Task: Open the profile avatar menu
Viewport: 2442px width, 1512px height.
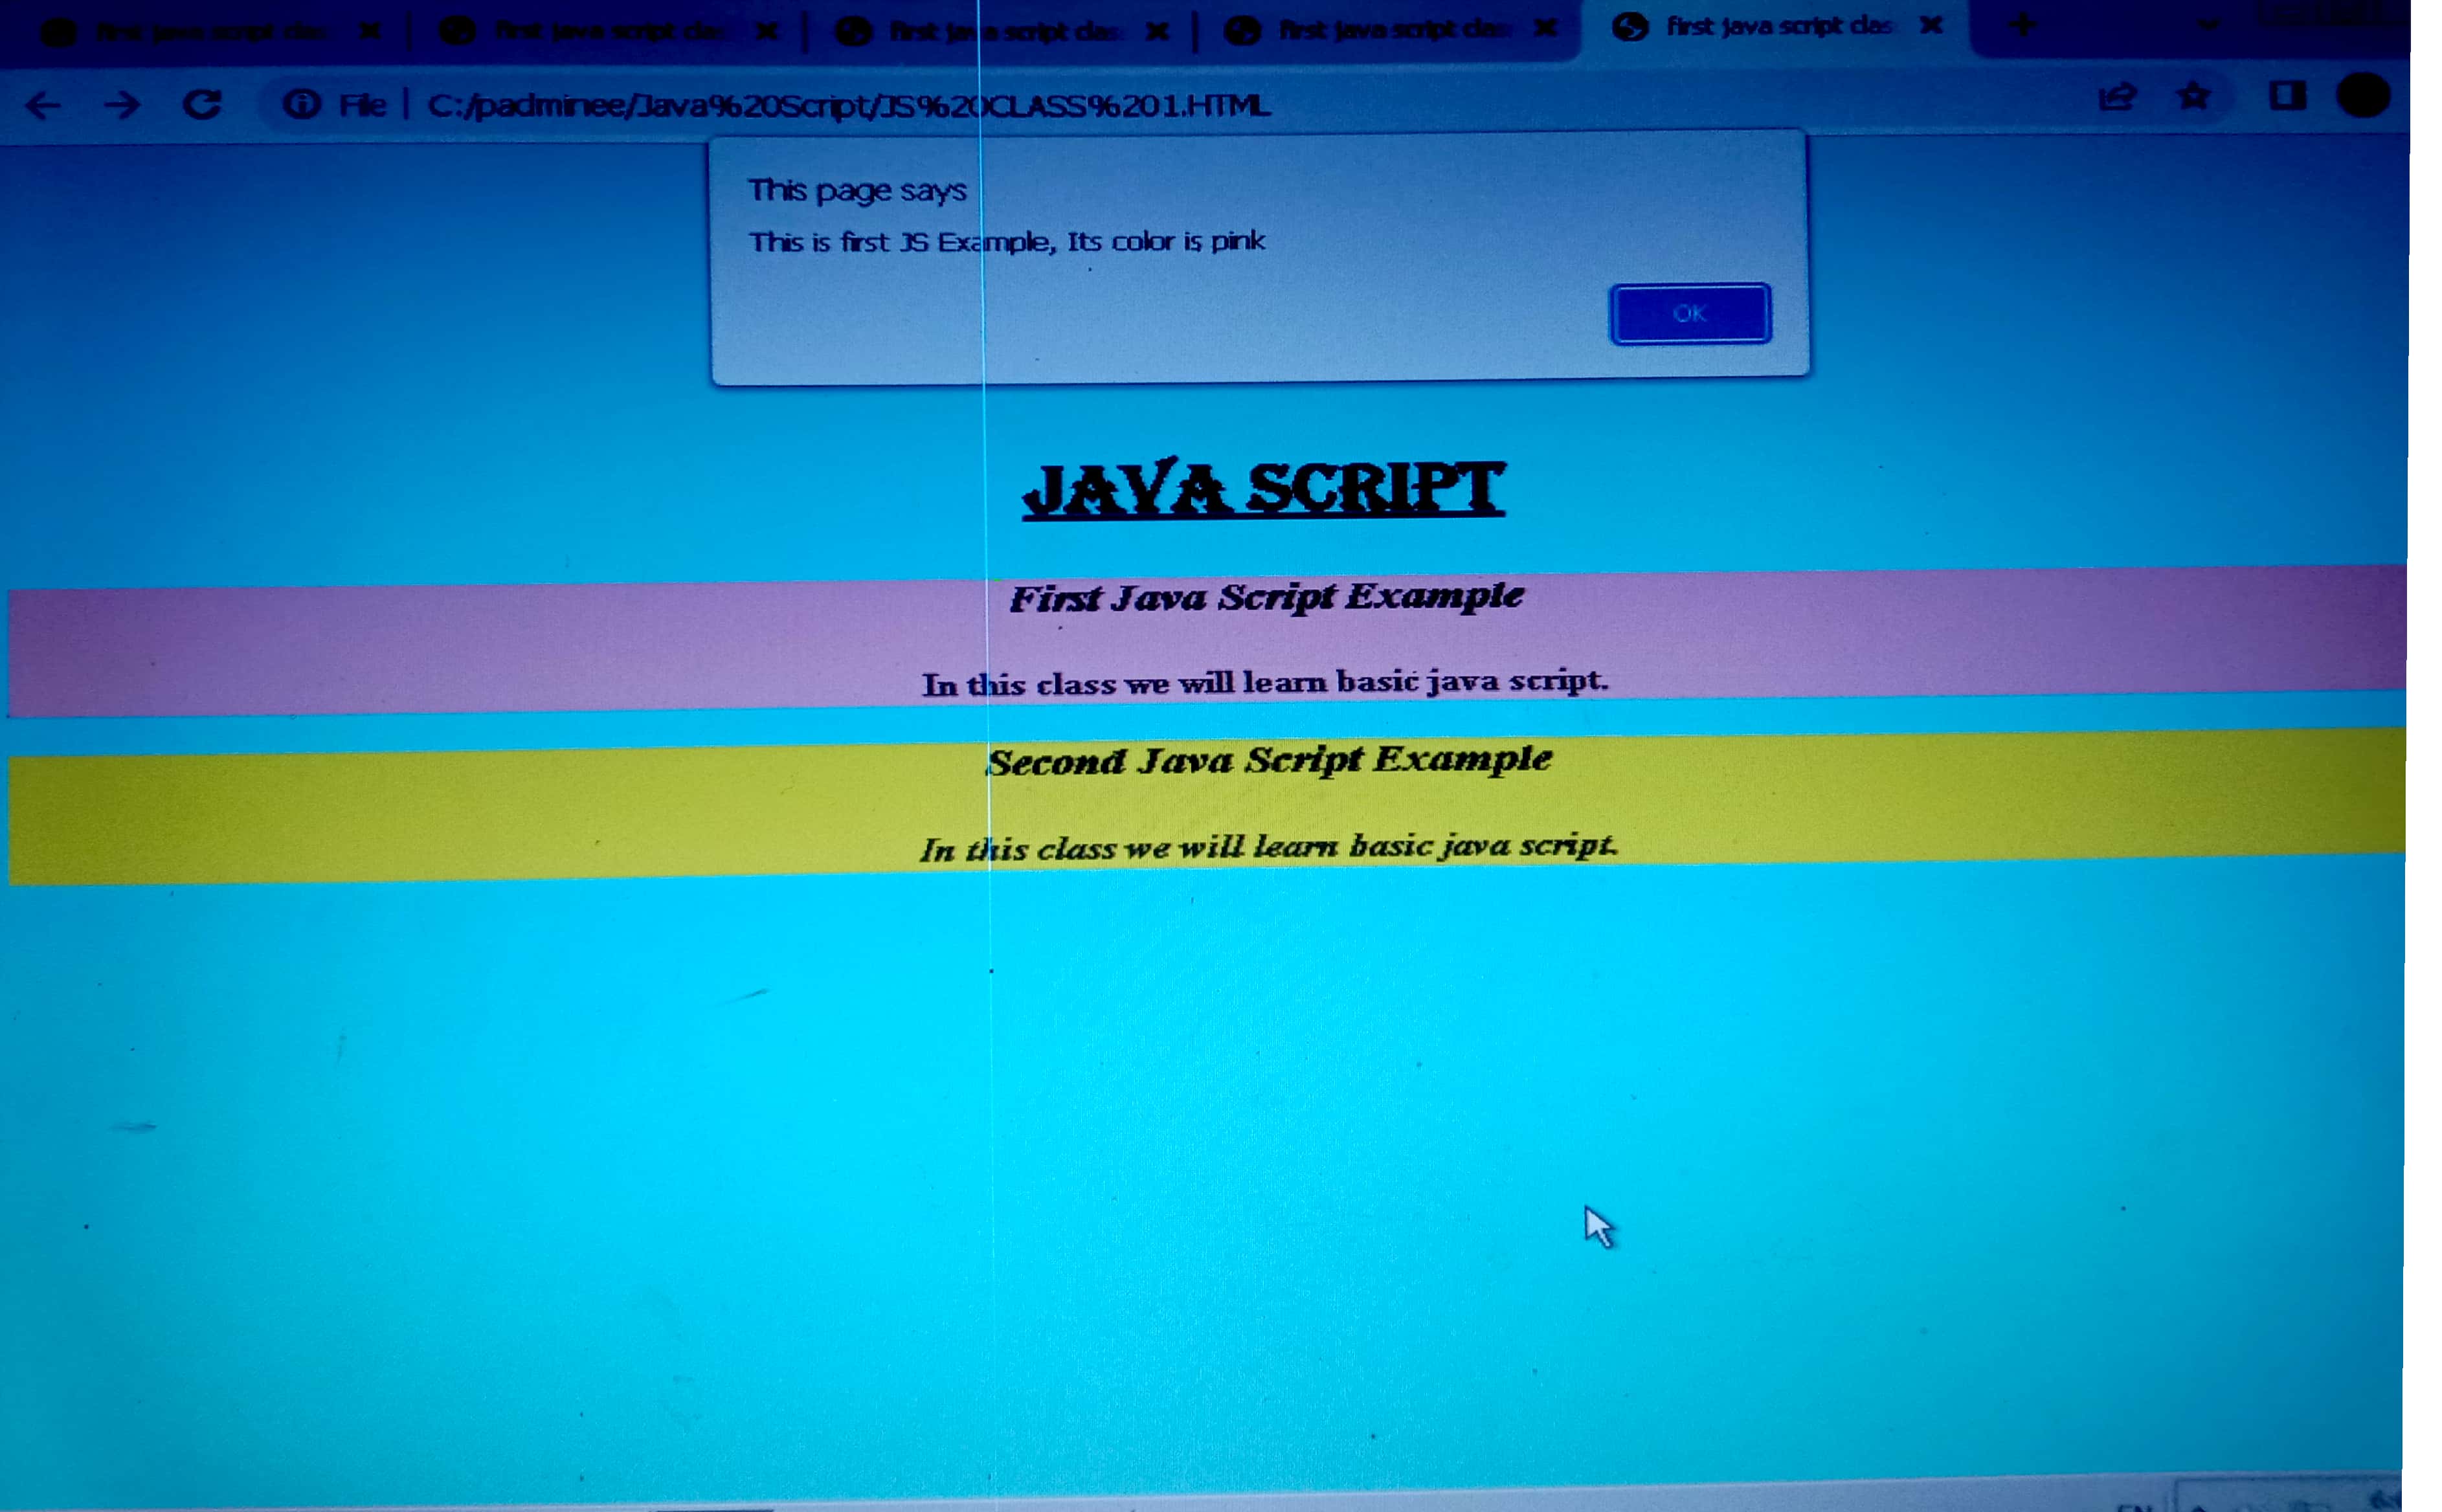Action: (x=2363, y=96)
